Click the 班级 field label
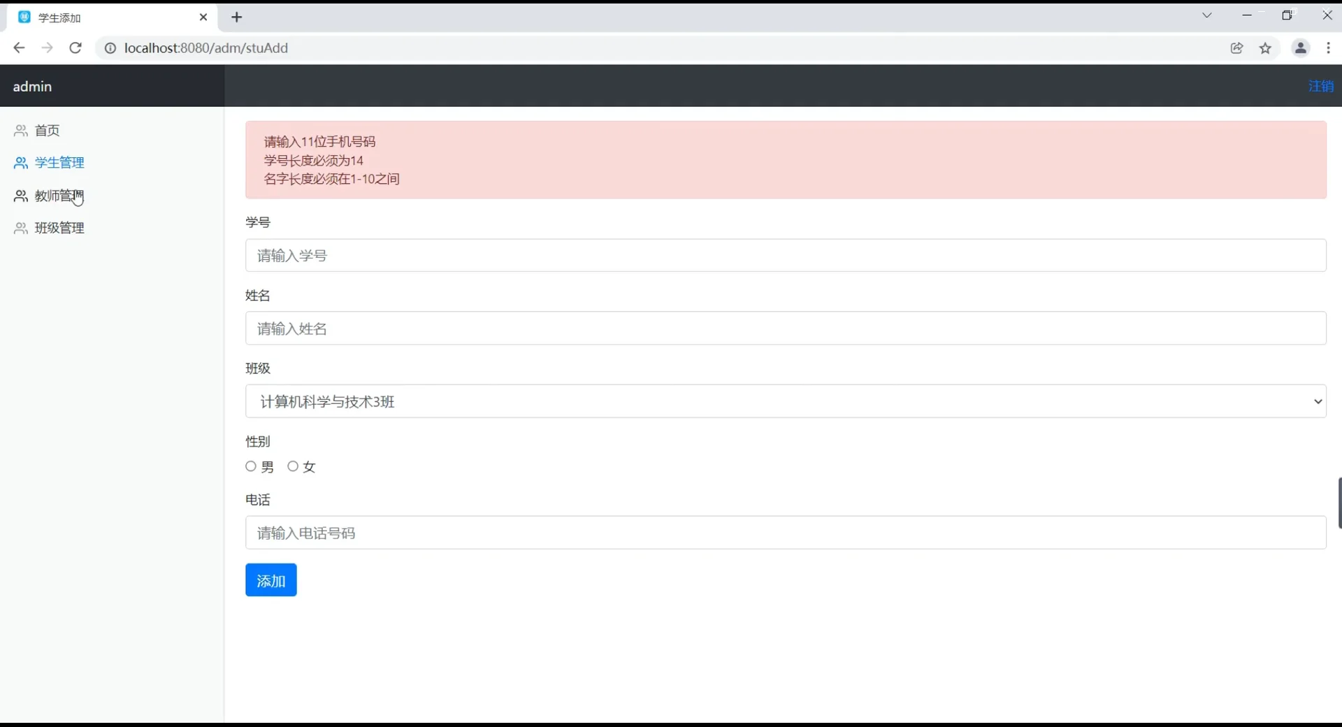Image resolution: width=1342 pixels, height=727 pixels. tap(258, 368)
